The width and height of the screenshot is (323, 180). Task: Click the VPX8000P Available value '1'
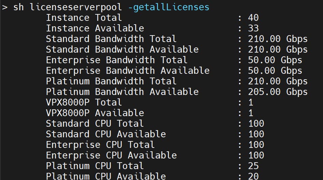click(x=251, y=113)
